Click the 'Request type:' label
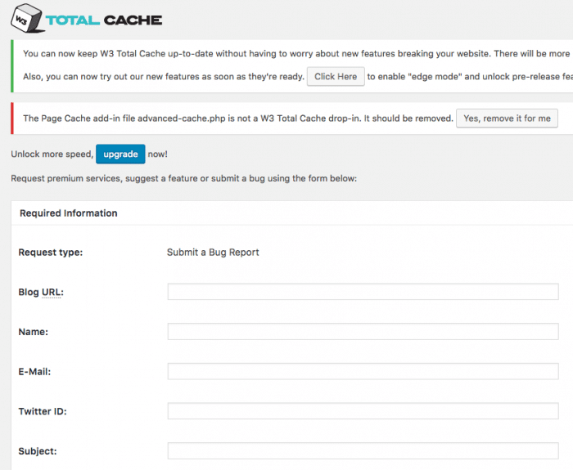The width and height of the screenshot is (573, 470). (x=51, y=253)
